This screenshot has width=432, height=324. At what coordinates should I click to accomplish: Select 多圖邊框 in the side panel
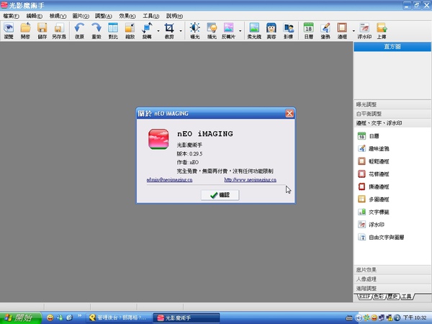pyautogui.click(x=373, y=199)
